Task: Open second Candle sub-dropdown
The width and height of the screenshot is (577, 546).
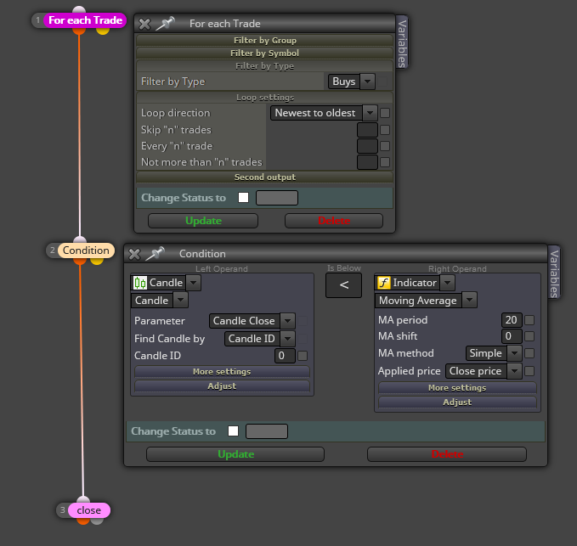Action: [160, 301]
